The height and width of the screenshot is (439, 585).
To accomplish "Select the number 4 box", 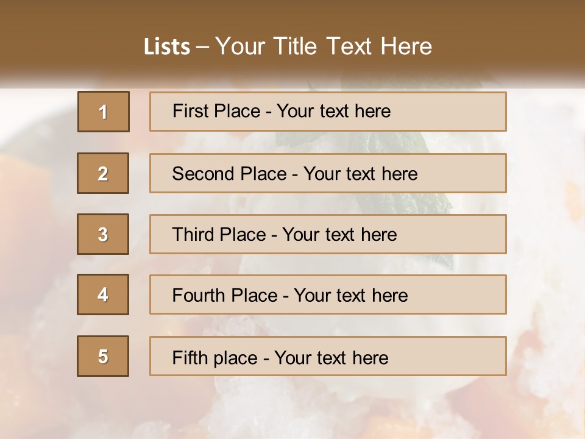I will tap(103, 294).
